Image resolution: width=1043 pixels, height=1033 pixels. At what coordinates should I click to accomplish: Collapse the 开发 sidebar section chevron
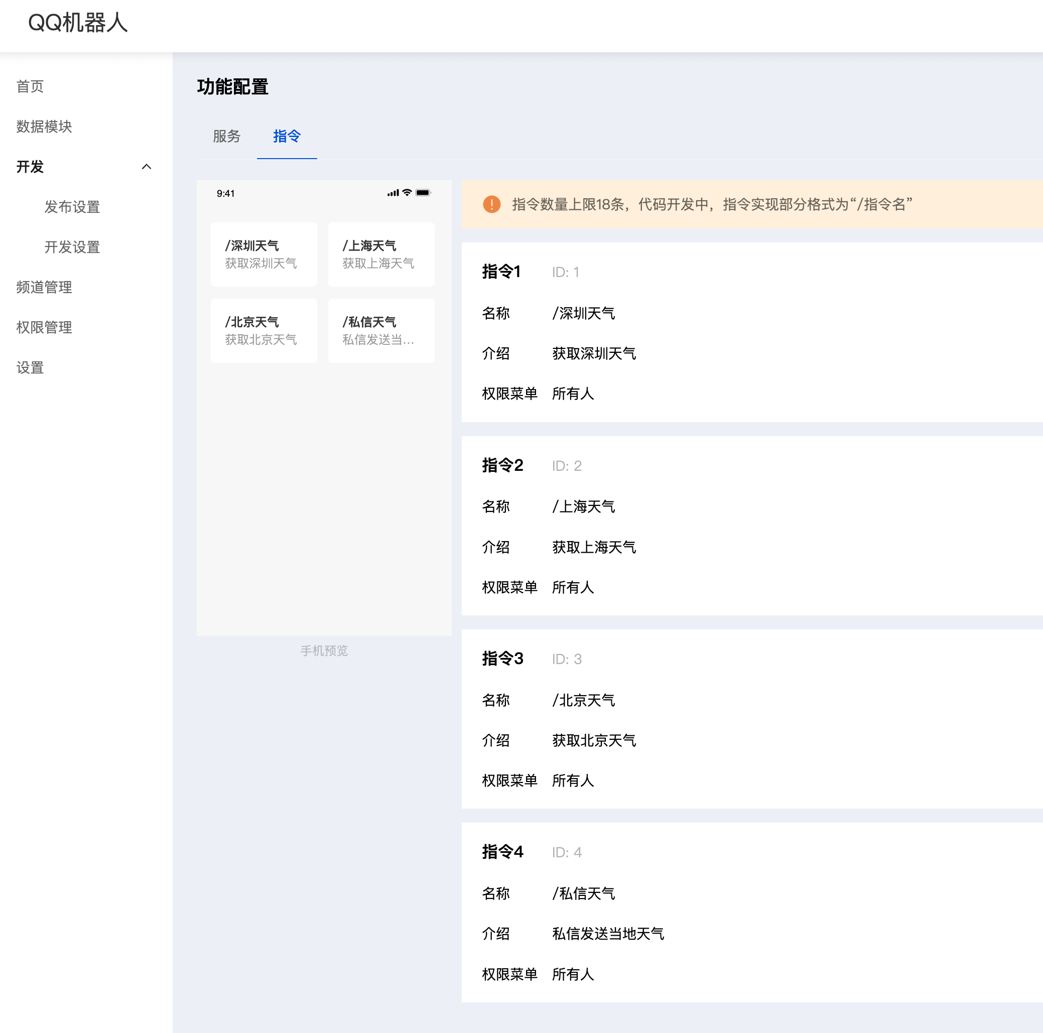(x=146, y=167)
